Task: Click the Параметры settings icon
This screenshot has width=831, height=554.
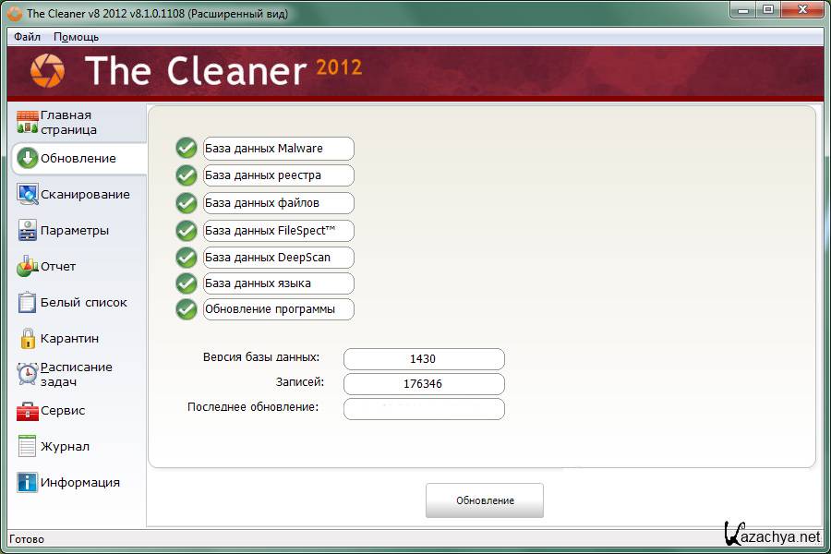Action: (x=28, y=230)
